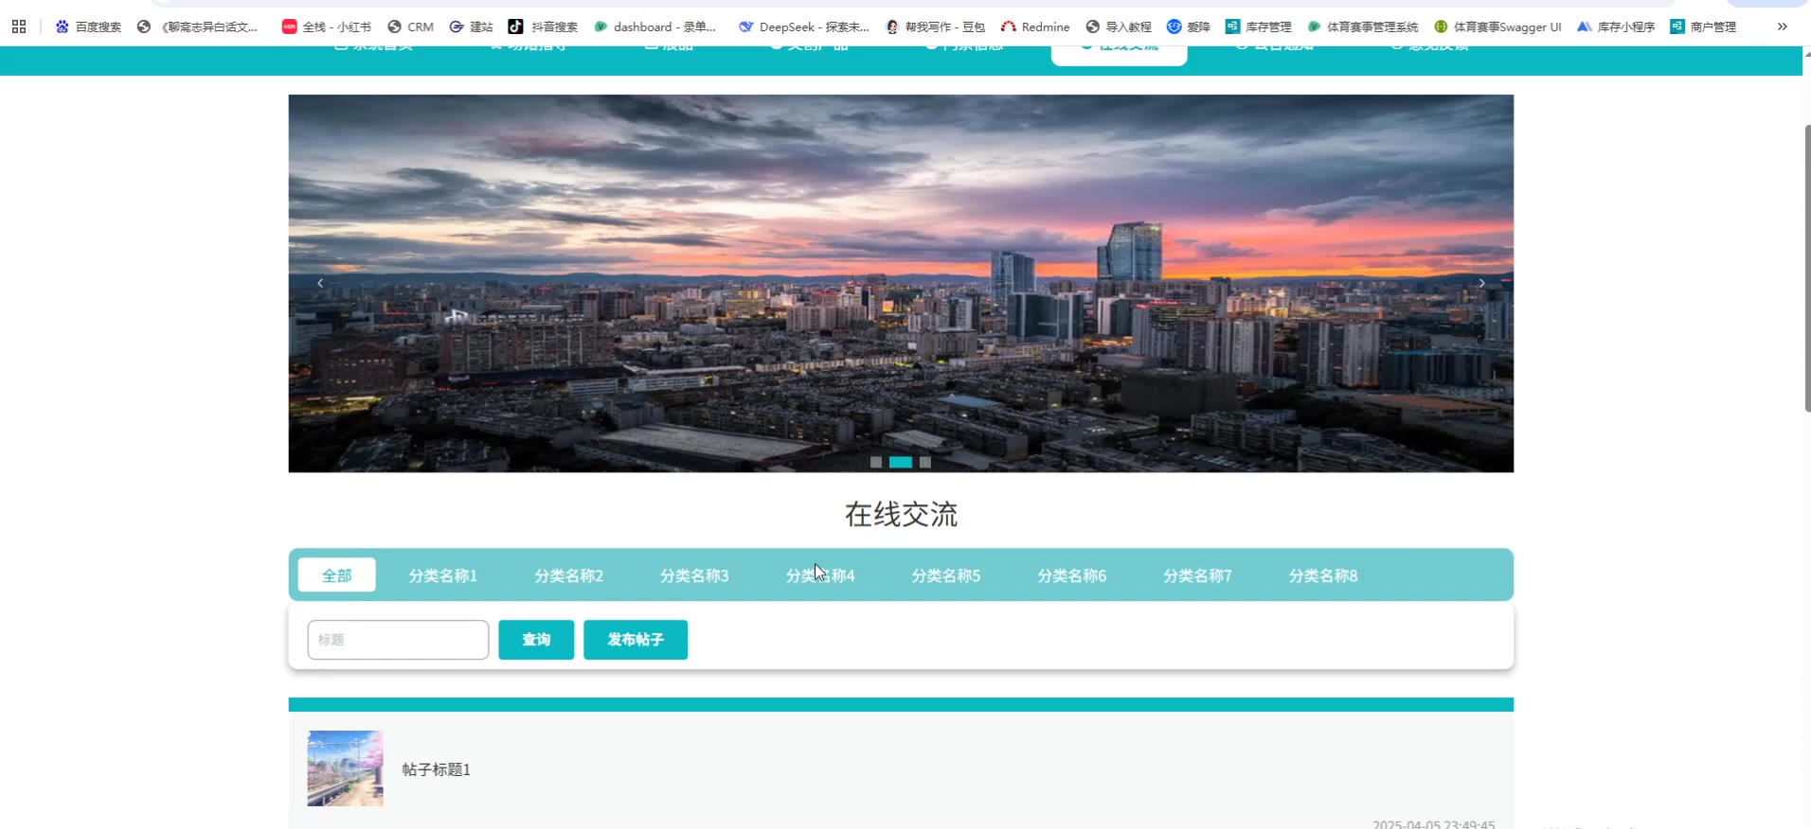
Task: Open the 全栈 - 小红书 bookmark
Action: 327,26
